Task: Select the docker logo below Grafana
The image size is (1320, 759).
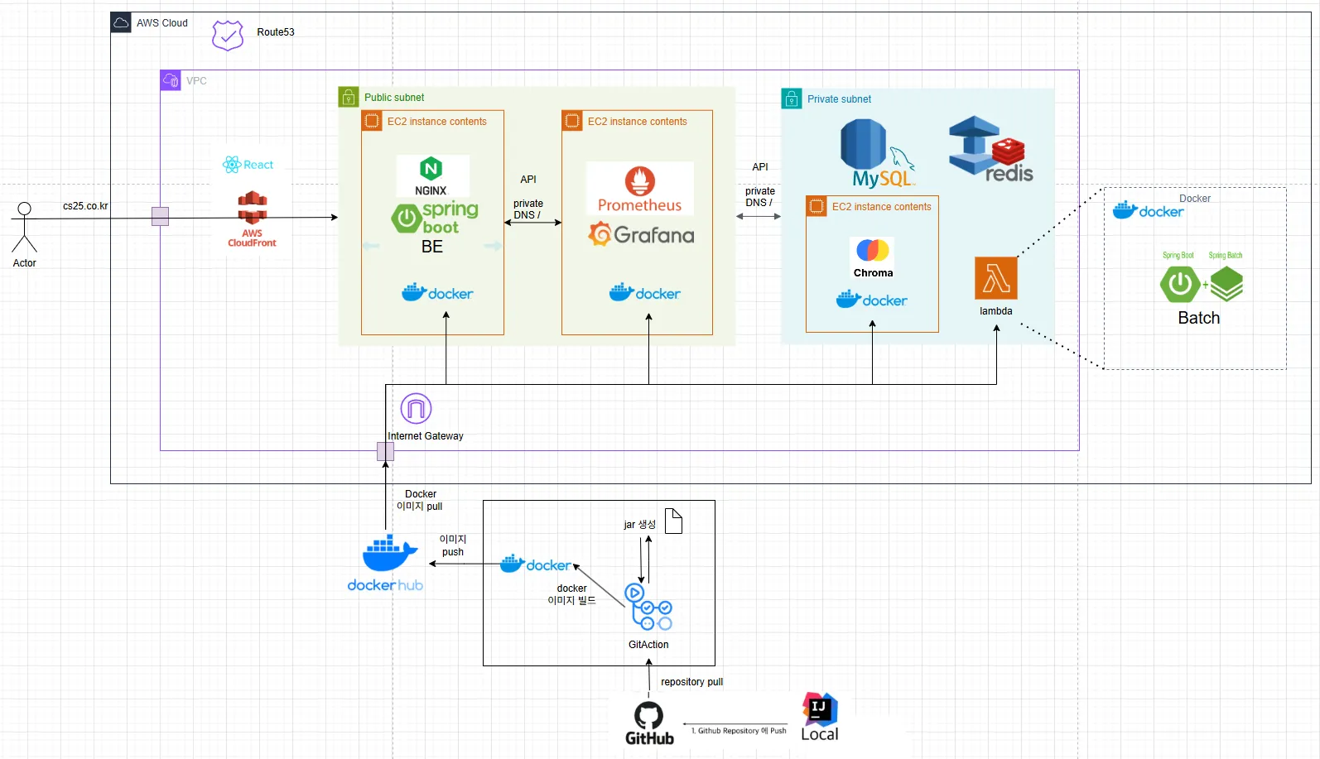Action: tap(645, 292)
